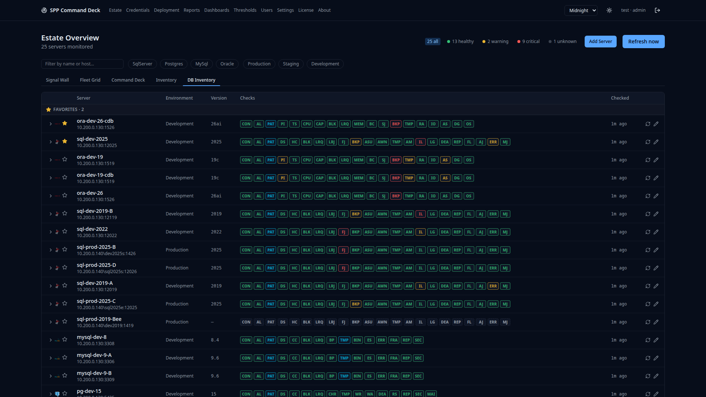Image resolution: width=706 pixels, height=397 pixels.
Task: Expand the sql-dev-2025 row
Action: click(x=51, y=142)
